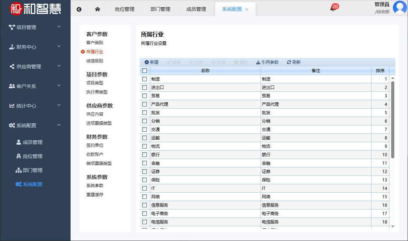
Task: Open 诚信级别 parameter settings
Action: click(95, 61)
